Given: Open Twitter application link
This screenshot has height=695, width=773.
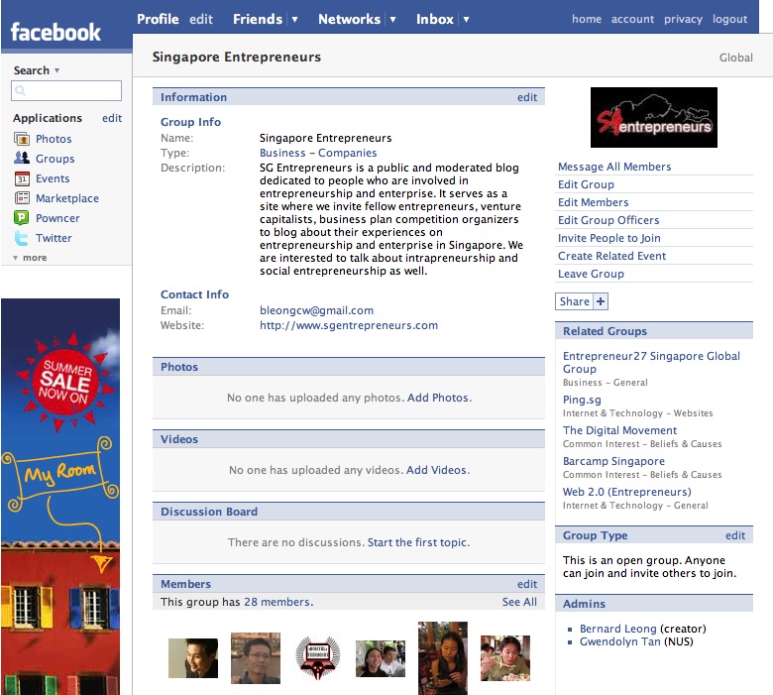Looking at the screenshot, I should tap(54, 238).
